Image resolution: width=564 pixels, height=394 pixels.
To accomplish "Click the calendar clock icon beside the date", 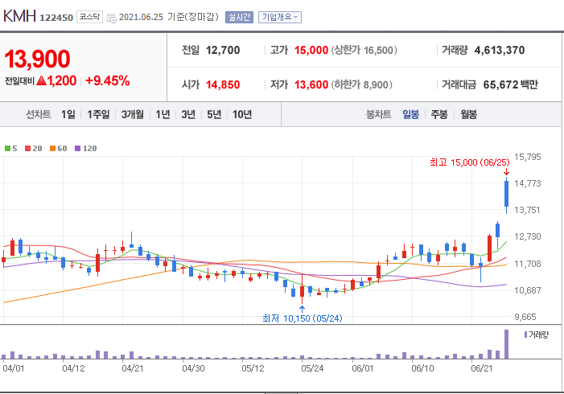I will (112, 18).
